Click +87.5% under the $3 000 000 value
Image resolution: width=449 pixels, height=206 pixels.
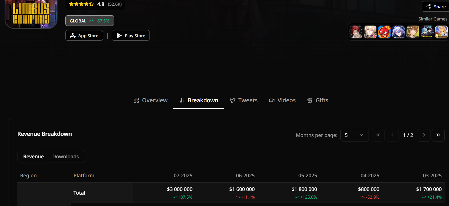tap(183, 197)
